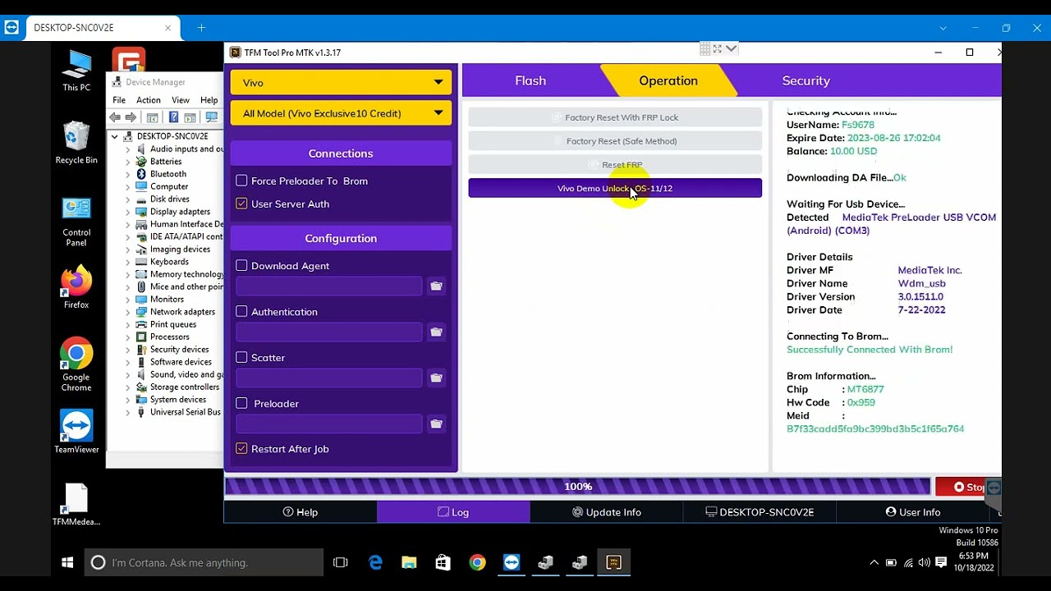Go to the Security tab

(x=806, y=80)
